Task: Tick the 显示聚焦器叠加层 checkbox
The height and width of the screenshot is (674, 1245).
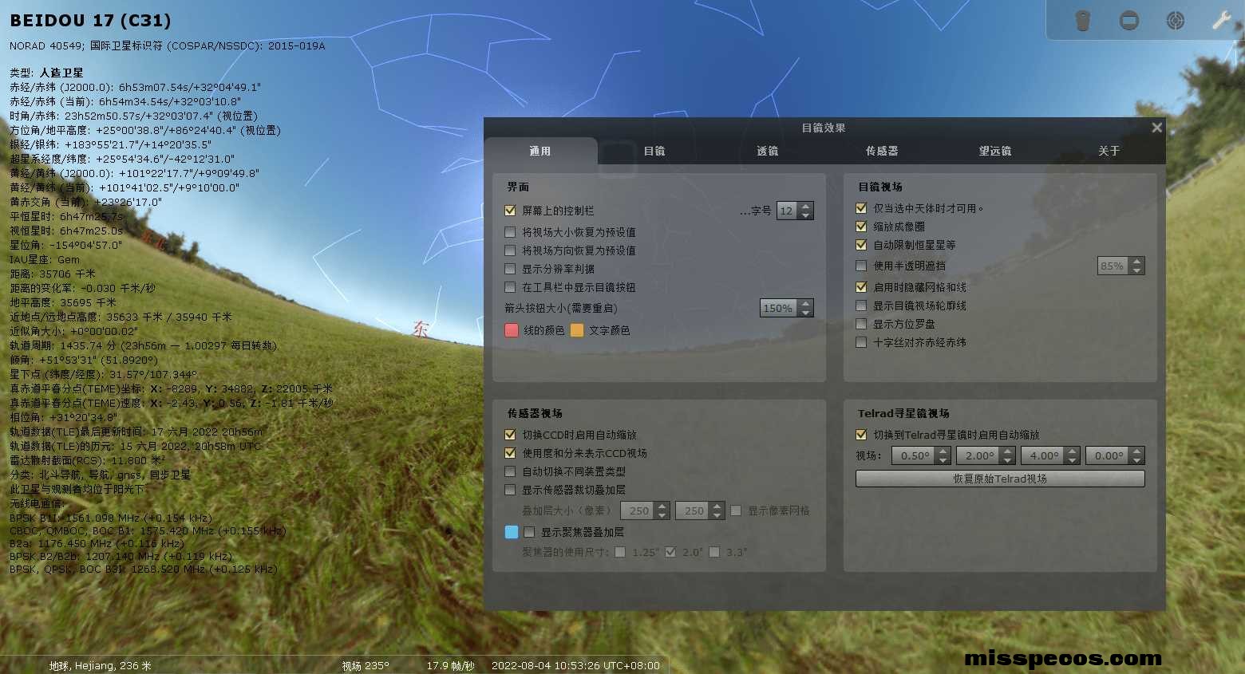Action: click(x=529, y=532)
